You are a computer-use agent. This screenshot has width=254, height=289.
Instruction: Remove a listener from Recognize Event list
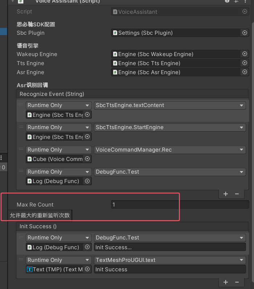(237, 194)
